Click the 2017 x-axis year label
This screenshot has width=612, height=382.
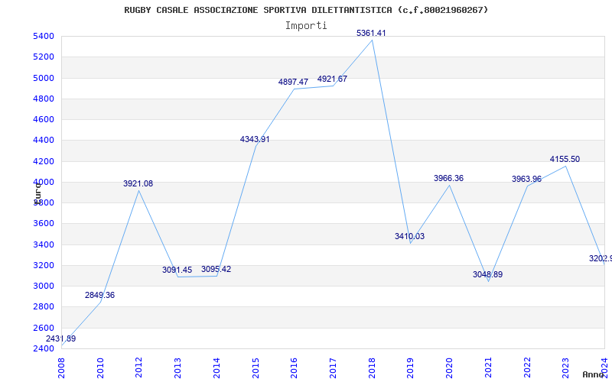pyautogui.click(x=333, y=367)
